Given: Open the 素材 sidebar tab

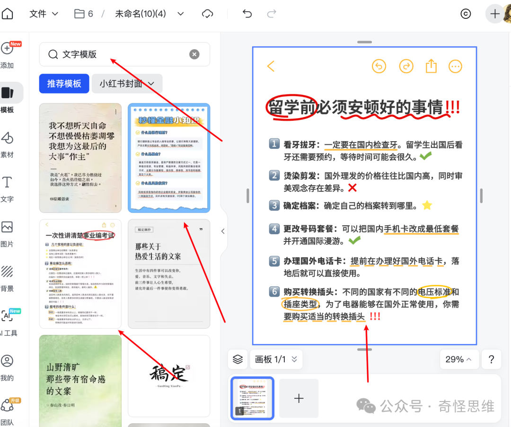Looking at the screenshot, I should click(7, 145).
